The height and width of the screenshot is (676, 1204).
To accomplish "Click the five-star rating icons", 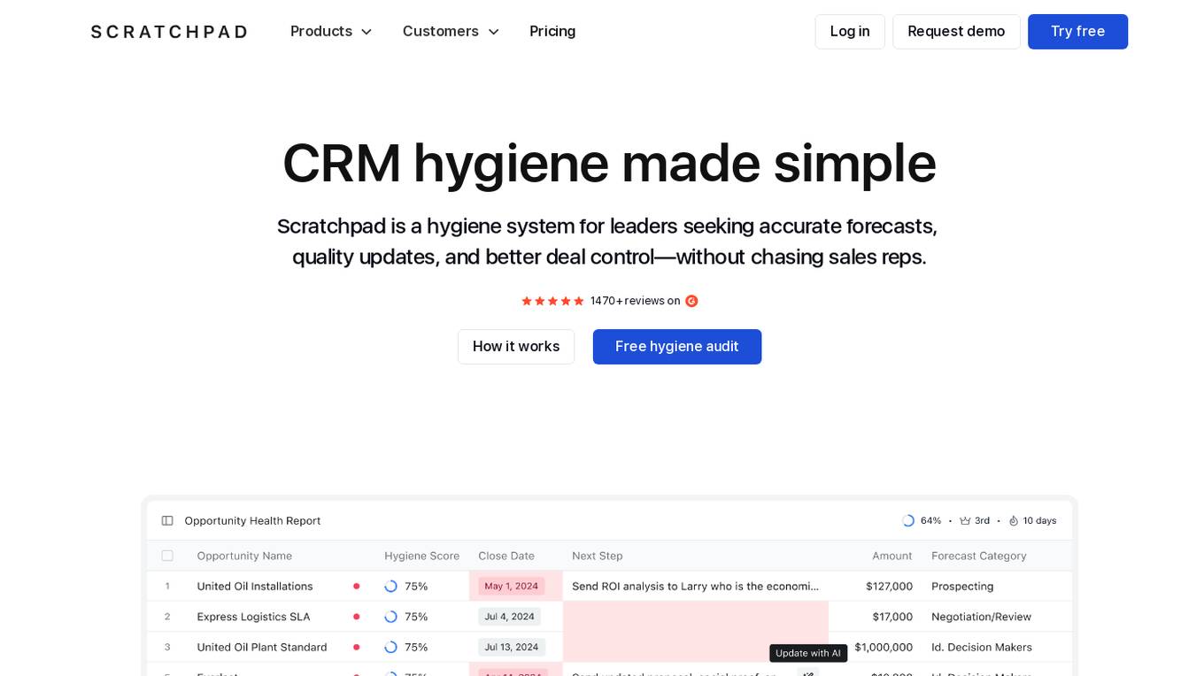I will (552, 301).
